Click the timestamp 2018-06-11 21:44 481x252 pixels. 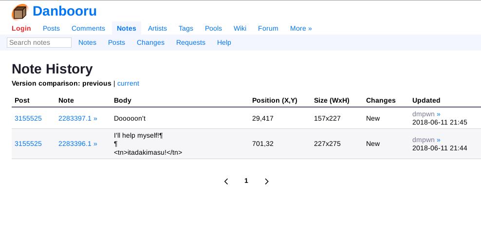[x=440, y=148]
